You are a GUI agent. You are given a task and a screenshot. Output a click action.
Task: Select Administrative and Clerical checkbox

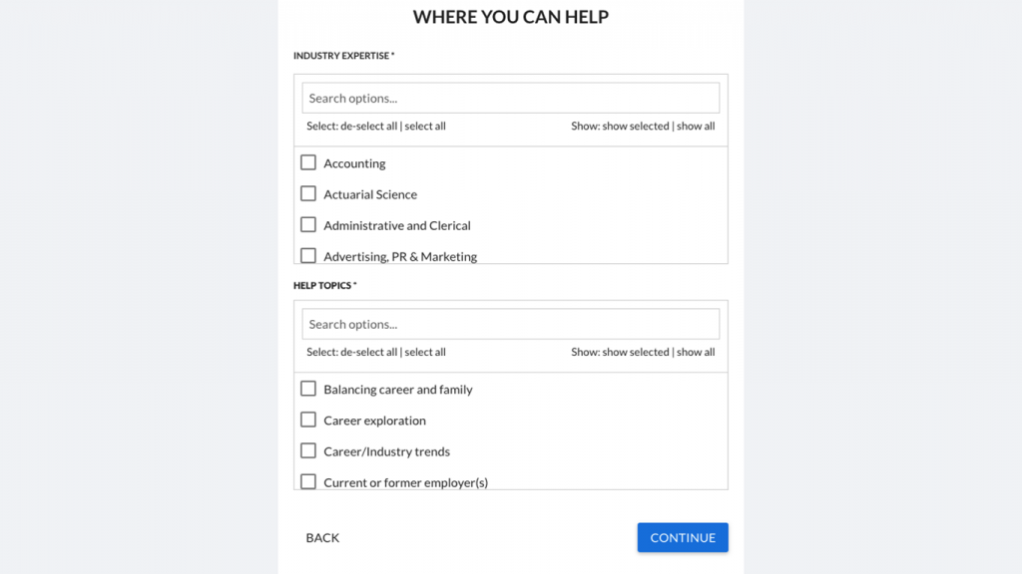(x=308, y=224)
